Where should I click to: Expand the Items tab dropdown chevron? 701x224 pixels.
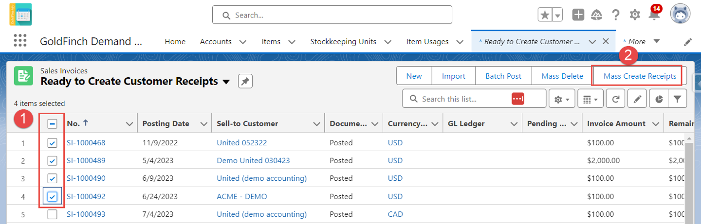point(292,42)
